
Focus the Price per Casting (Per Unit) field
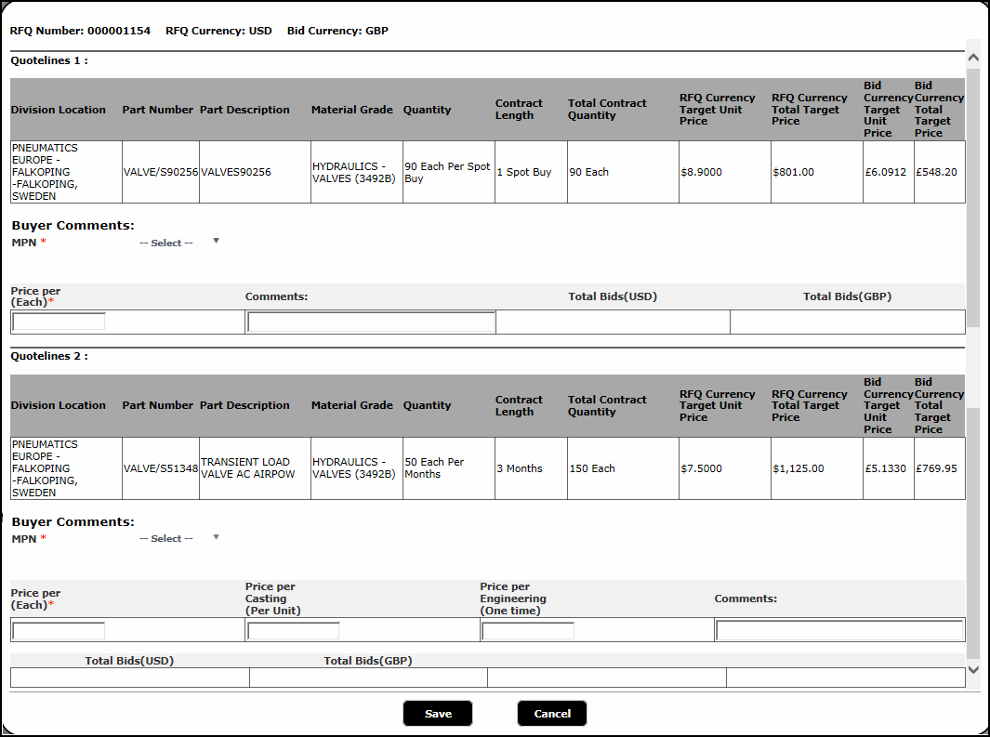coord(294,630)
